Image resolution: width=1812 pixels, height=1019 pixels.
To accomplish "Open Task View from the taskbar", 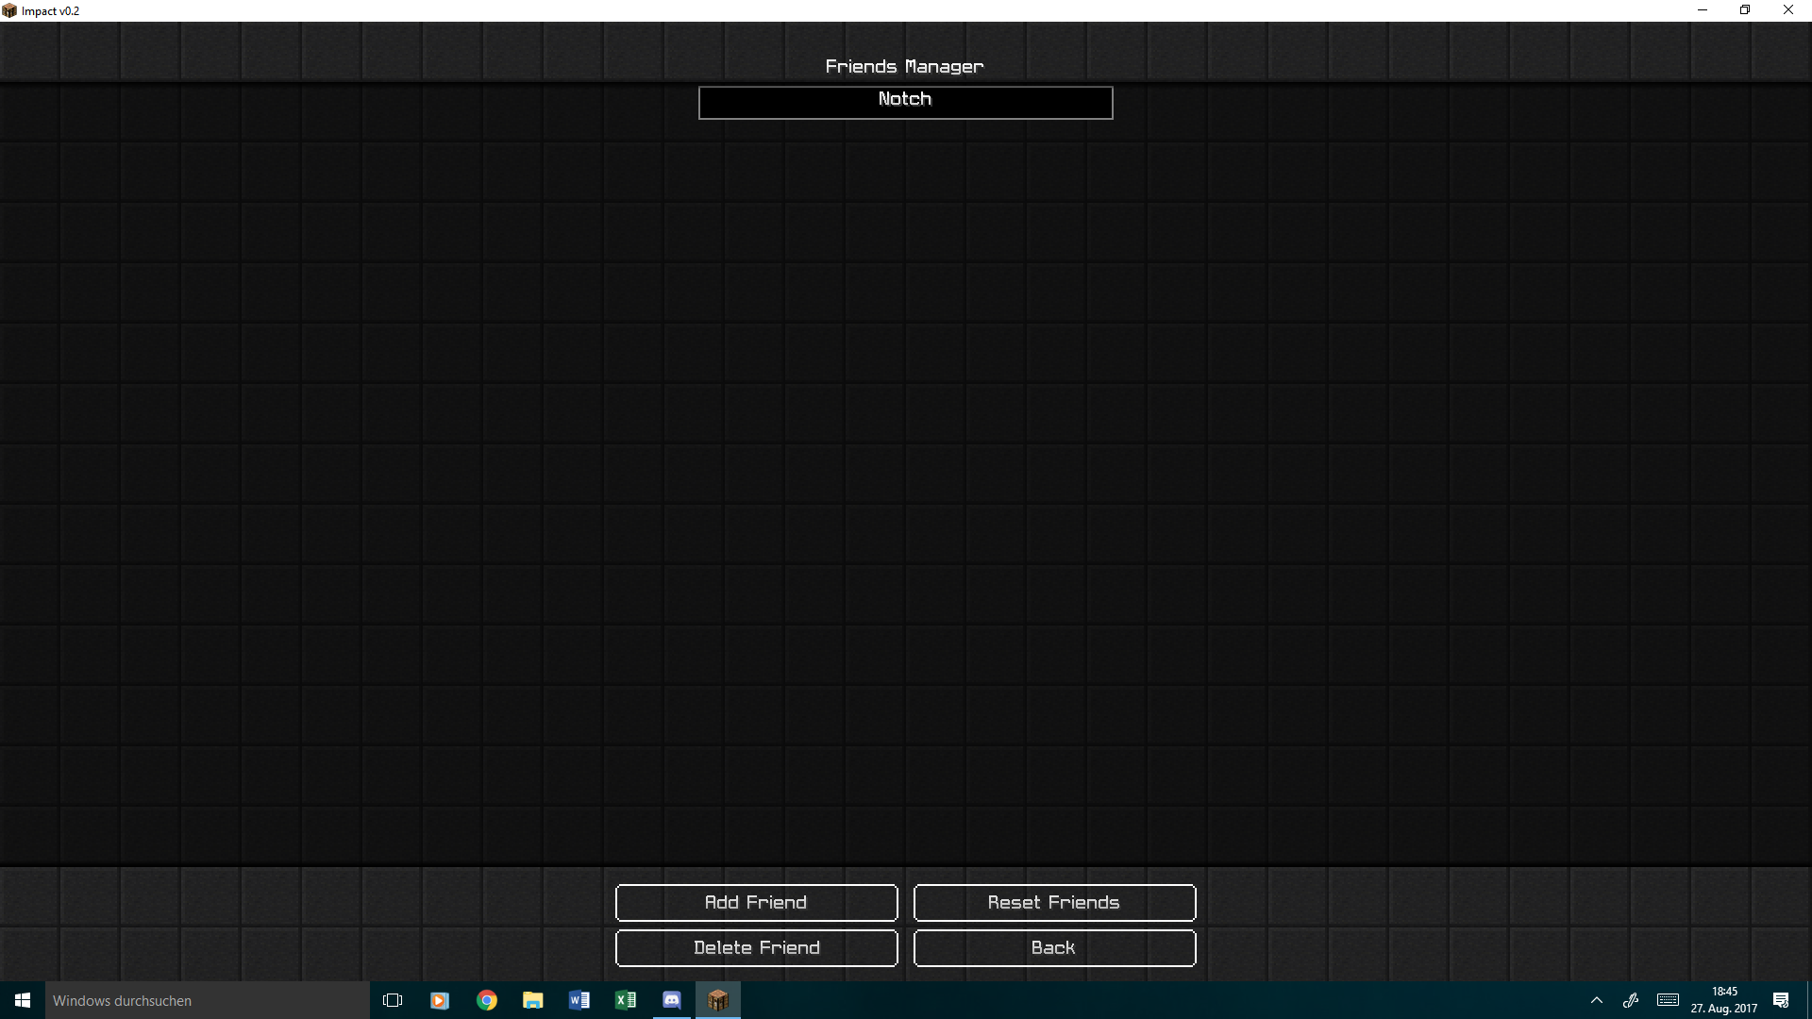I will [x=393, y=1000].
